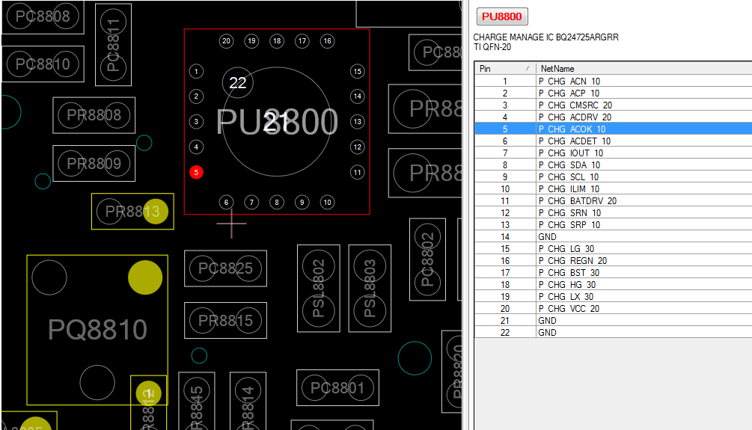
Task: Select row P CHG SDA 10
Action: pos(614,165)
